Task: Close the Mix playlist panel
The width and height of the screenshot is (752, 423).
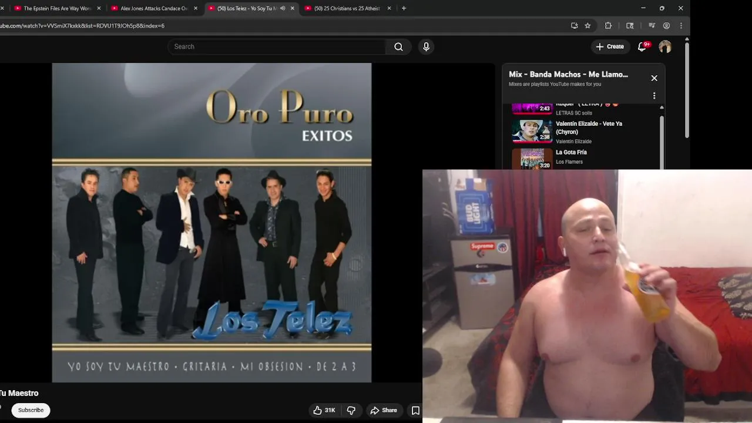Action: click(654, 78)
